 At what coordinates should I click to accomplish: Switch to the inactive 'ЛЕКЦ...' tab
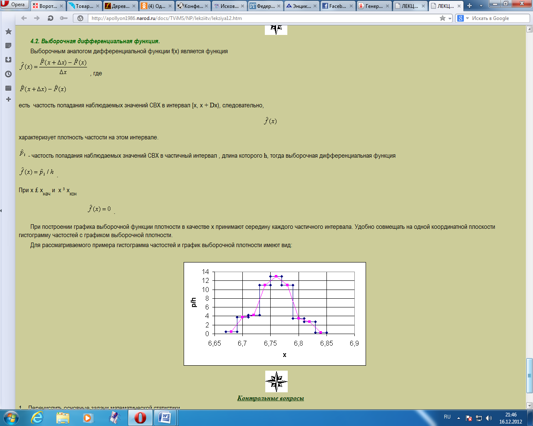pos(410,6)
